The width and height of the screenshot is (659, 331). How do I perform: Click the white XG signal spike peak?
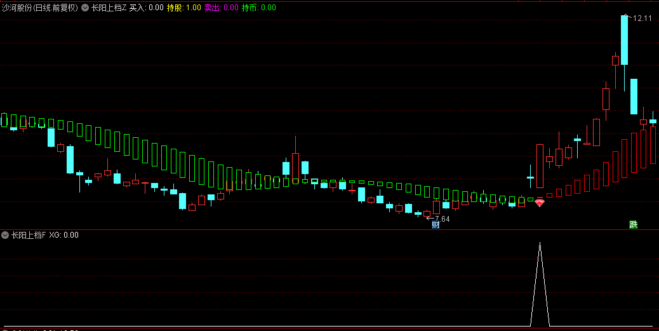click(x=540, y=243)
